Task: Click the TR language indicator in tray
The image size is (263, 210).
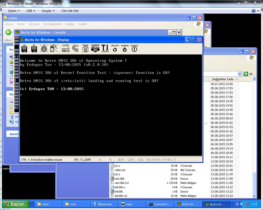Action: pos(237,204)
